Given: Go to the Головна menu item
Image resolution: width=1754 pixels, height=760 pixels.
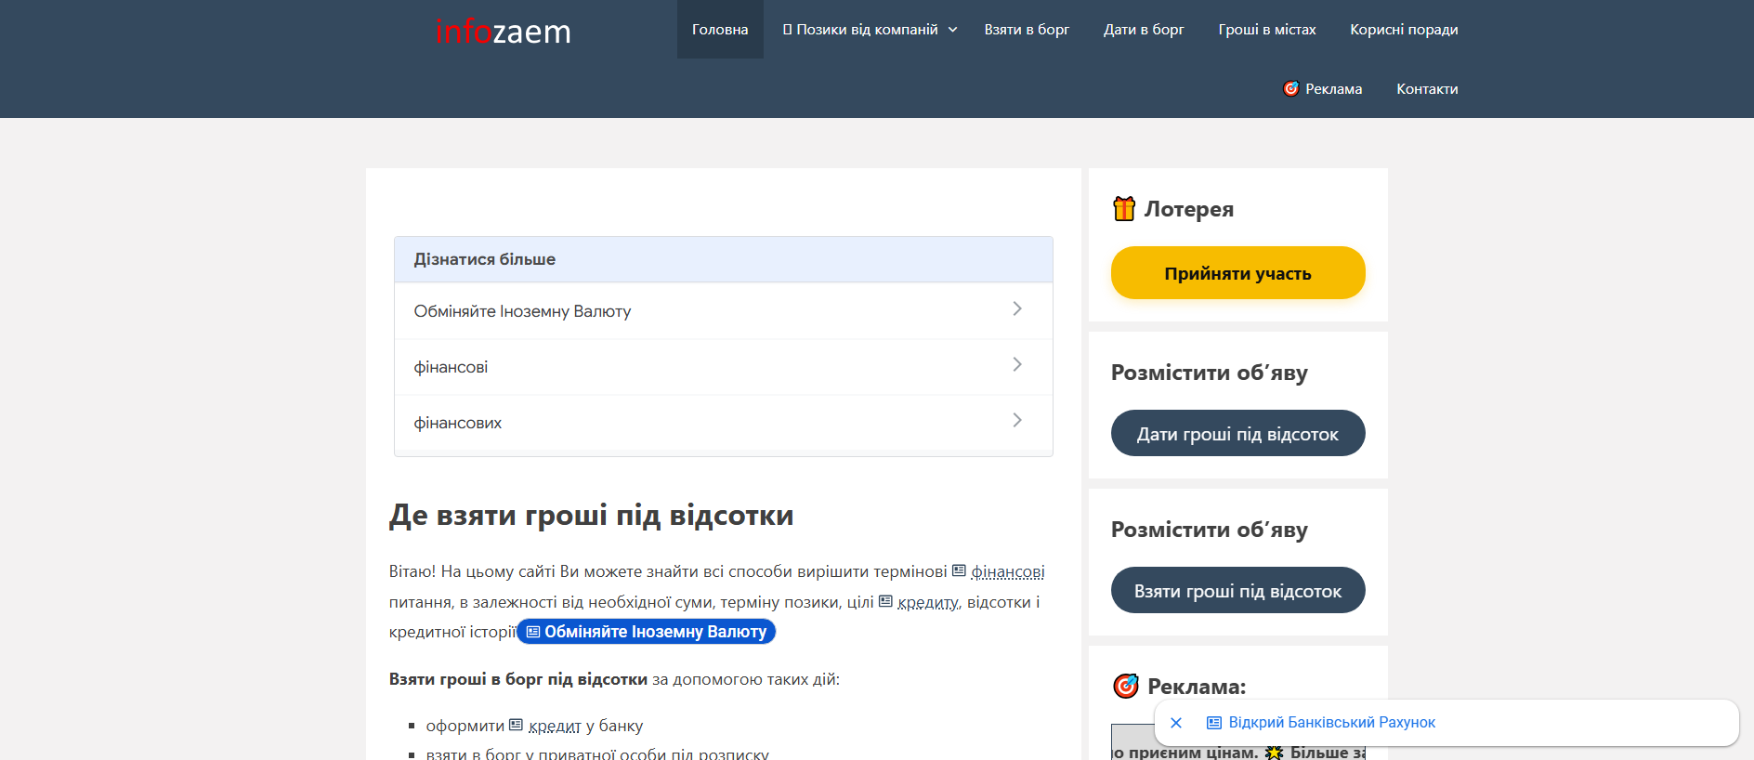Looking at the screenshot, I should pyautogui.click(x=720, y=30).
